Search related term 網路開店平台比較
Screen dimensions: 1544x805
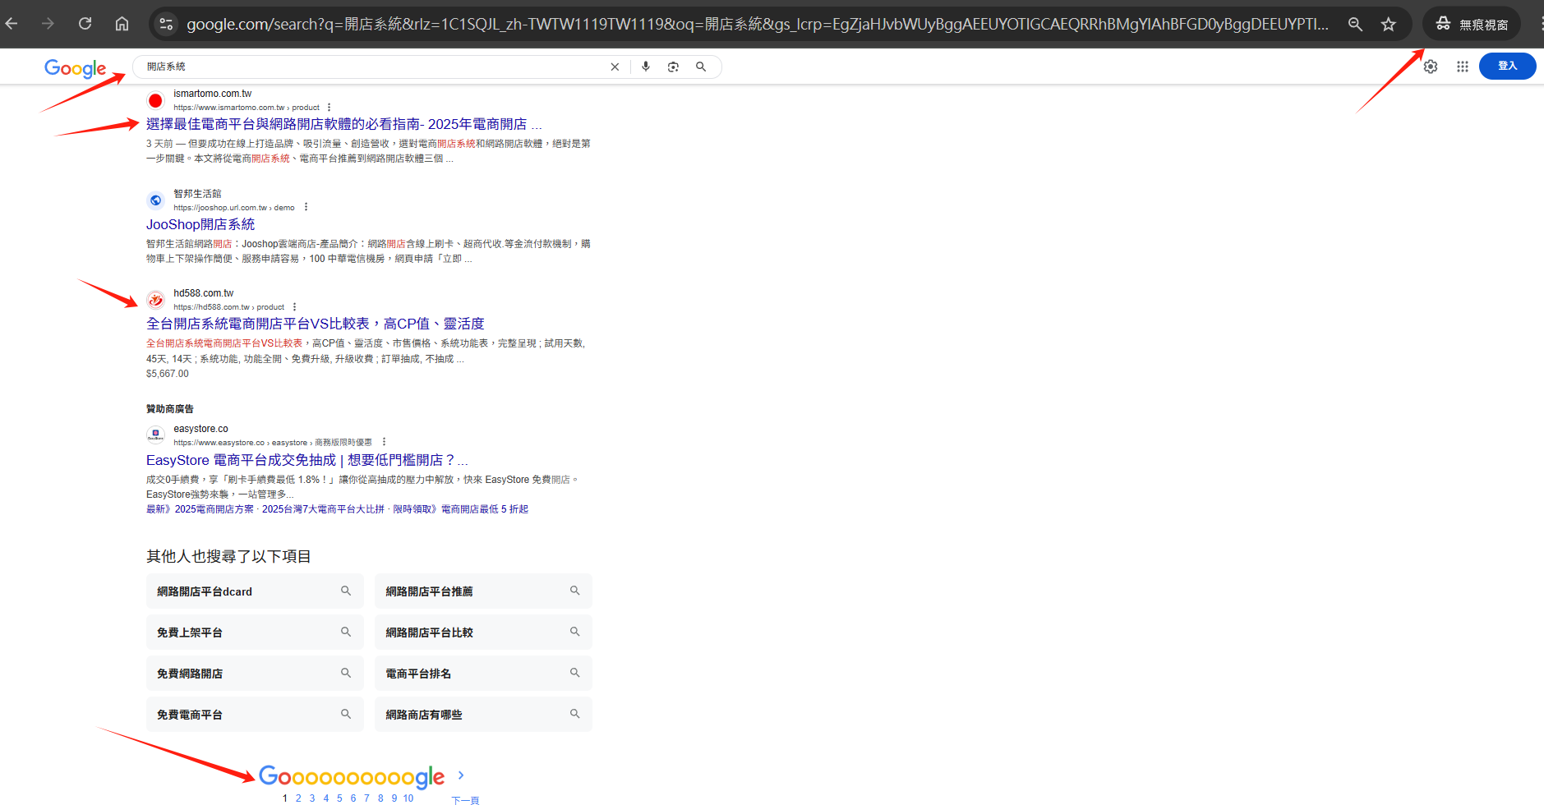click(x=483, y=632)
